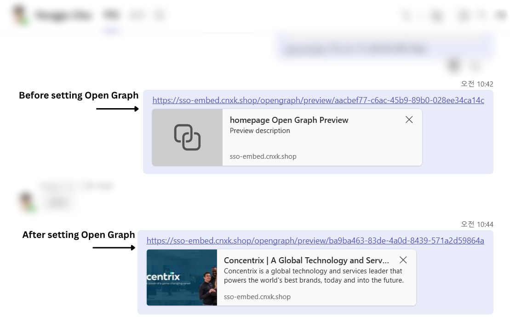Click the Concentrix preview image thumbnail

(182, 278)
